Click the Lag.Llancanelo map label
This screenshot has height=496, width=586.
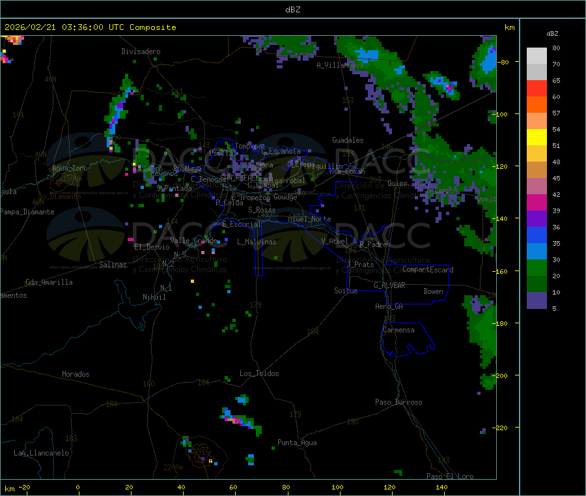41,453
